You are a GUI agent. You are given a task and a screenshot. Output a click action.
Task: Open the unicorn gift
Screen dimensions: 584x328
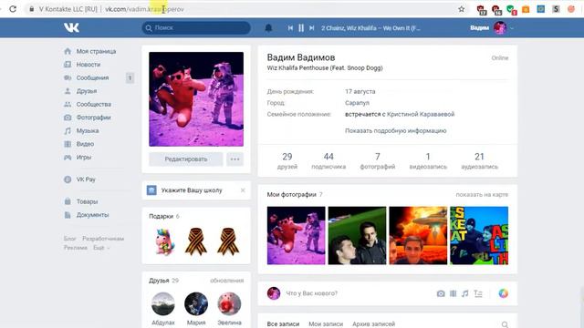164,241
